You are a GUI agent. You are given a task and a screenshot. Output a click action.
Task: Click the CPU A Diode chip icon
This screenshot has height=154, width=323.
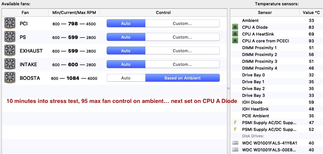[235, 27]
